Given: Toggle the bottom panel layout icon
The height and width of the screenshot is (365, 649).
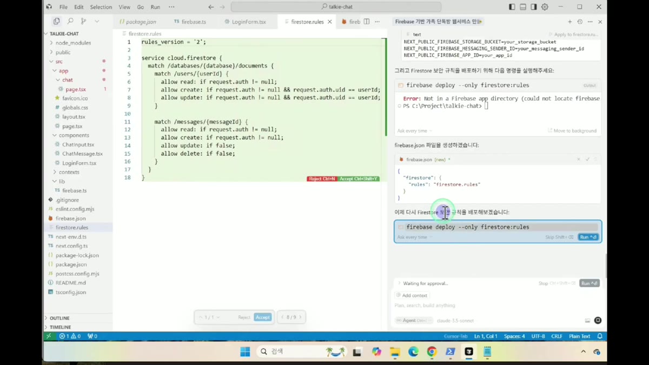Looking at the screenshot, I should (x=523, y=7).
